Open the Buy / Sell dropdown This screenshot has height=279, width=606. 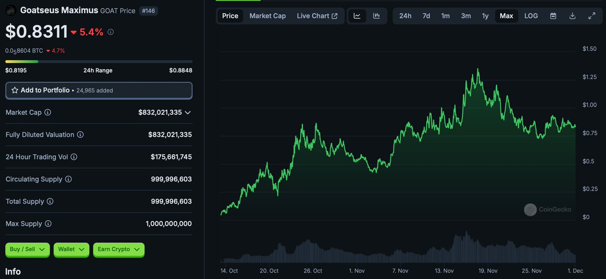tap(27, 249)
